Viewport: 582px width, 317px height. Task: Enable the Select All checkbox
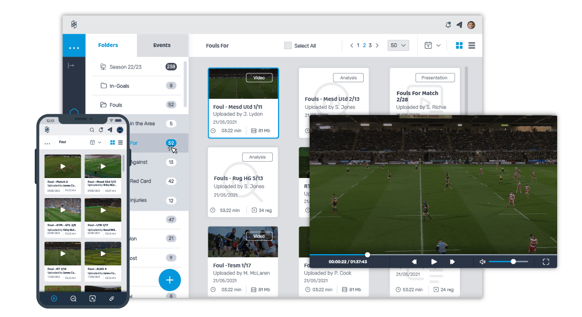point(288,45)
